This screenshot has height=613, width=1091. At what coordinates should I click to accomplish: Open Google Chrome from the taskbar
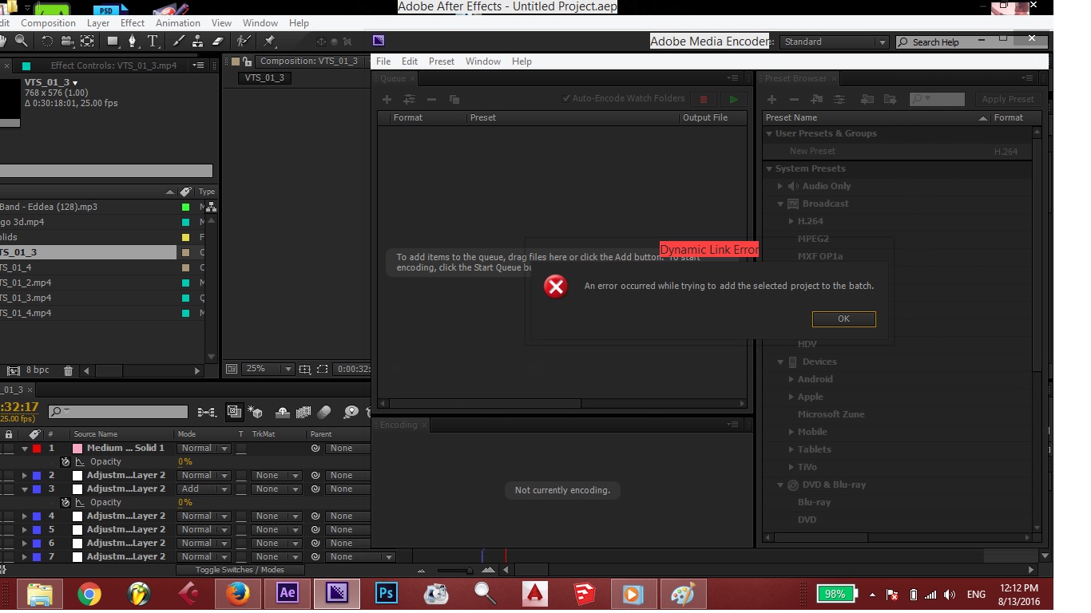pyautogui.click(x=89, y=594)
